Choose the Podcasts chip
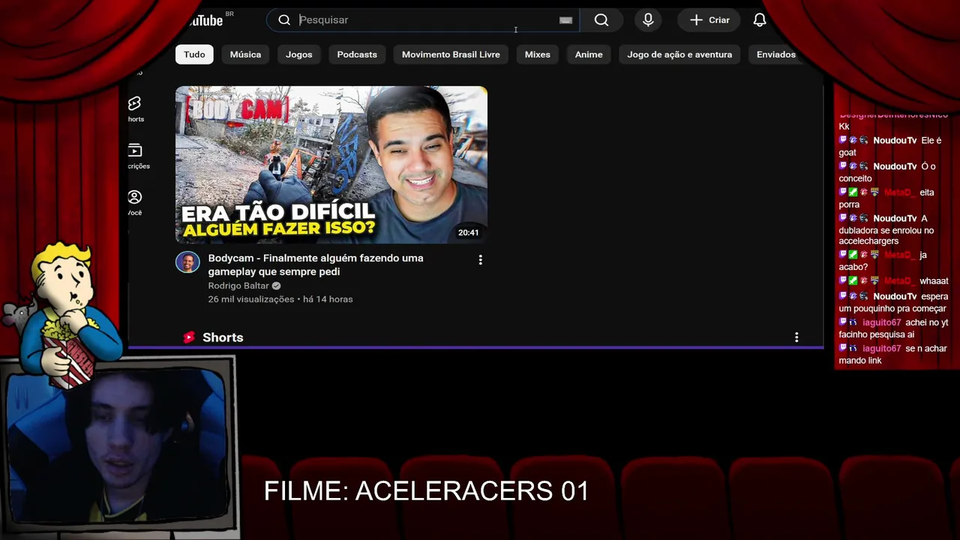 click(x=357, y=54)
